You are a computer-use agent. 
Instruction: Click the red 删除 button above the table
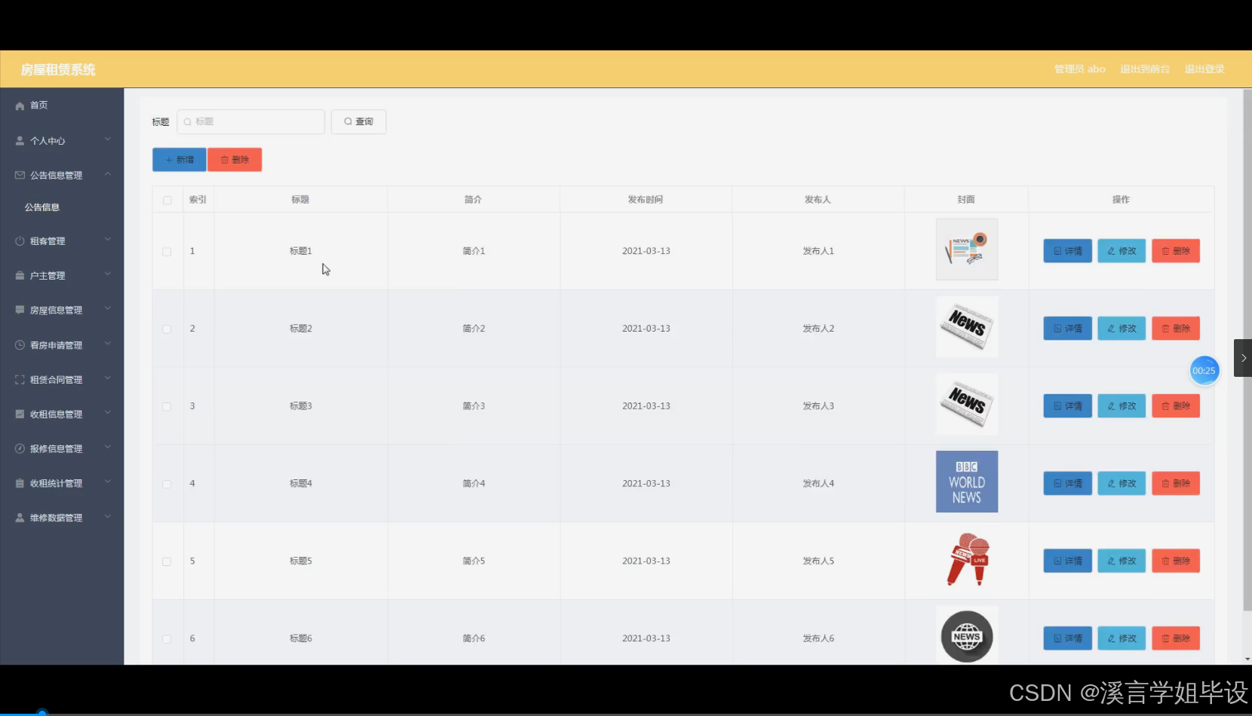point(235,160)
